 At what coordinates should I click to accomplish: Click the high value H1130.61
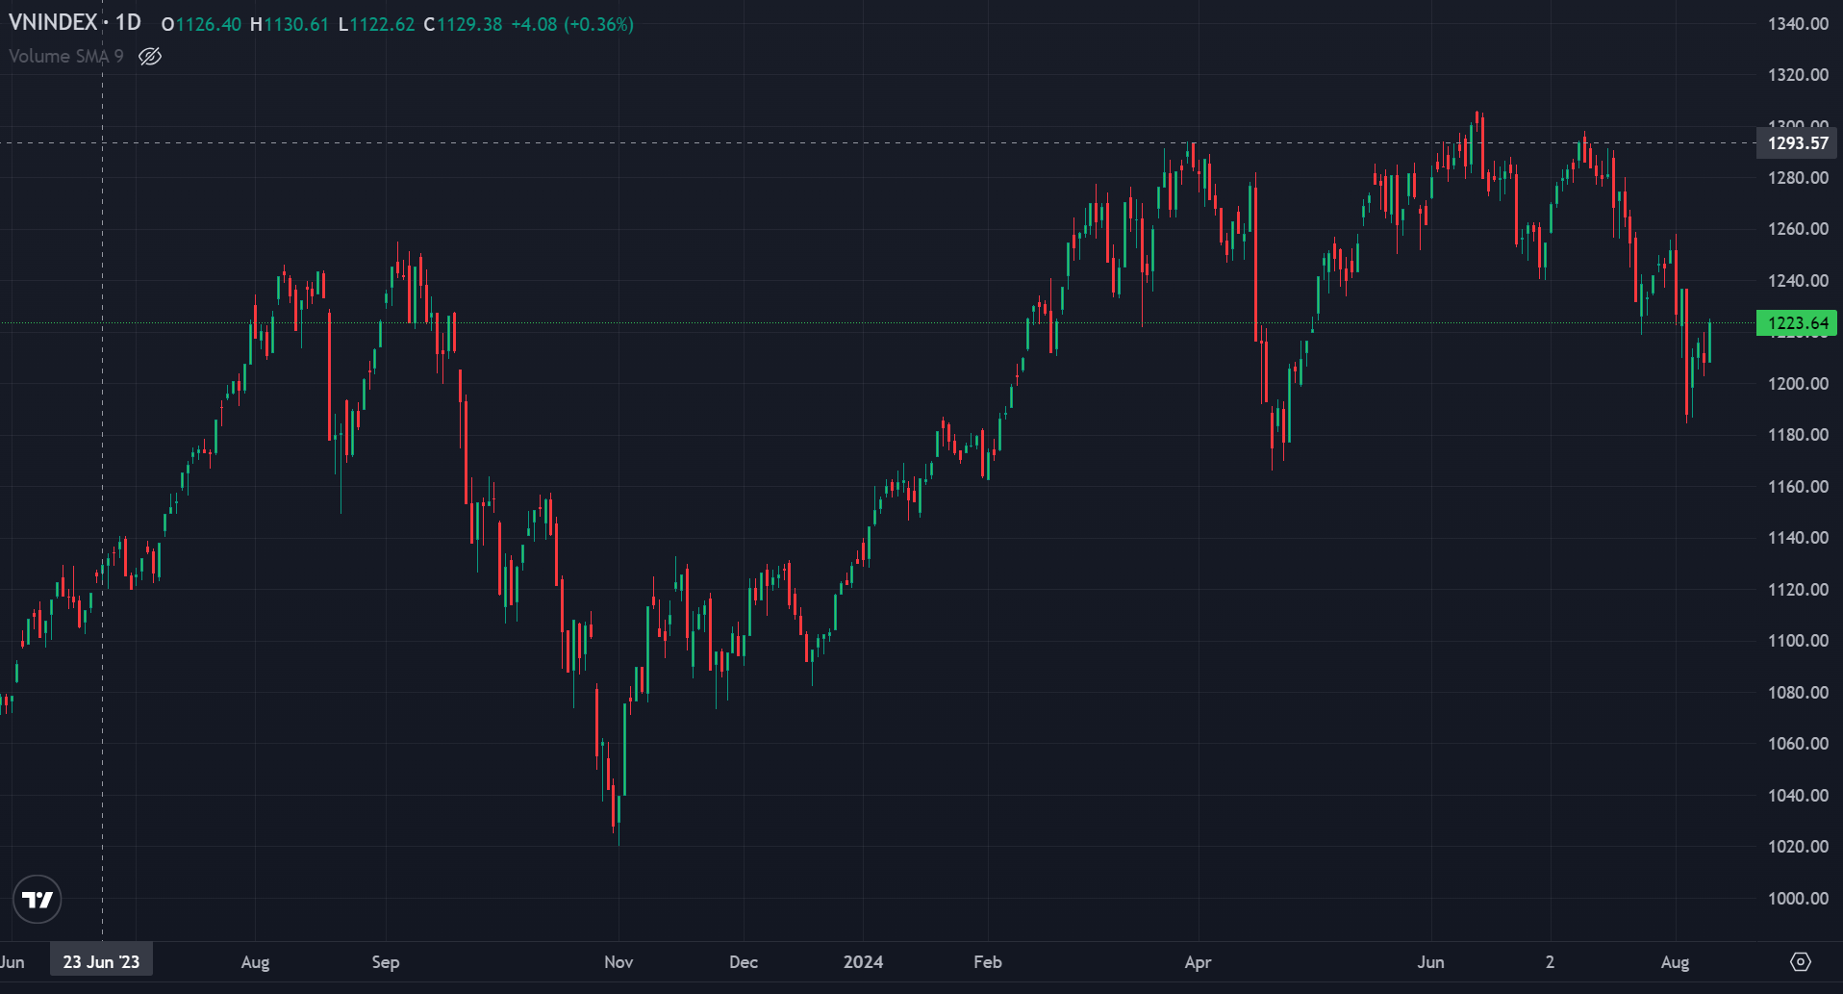[x=290, y=25]
